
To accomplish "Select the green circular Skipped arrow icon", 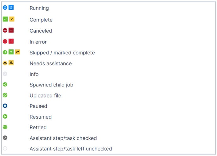I will [x=5, y=52].
